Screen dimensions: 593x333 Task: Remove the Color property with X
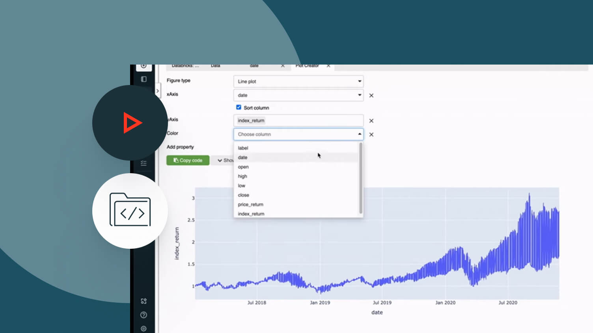[x=371, y=135]
